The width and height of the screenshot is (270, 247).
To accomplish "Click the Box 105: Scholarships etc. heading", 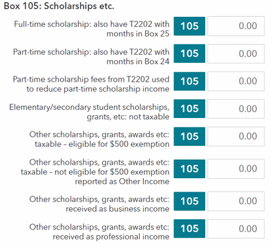I will [59, 6].
